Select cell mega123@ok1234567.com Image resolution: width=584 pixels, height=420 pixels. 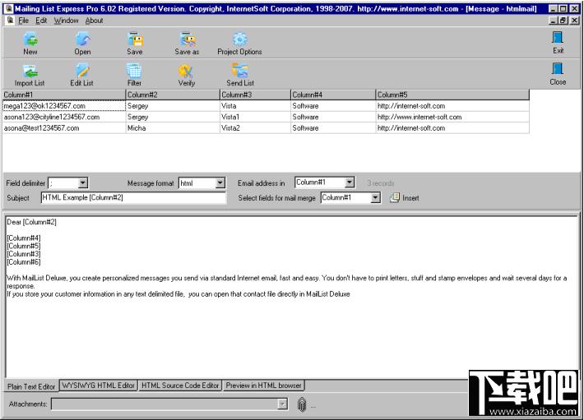point(64,106)
